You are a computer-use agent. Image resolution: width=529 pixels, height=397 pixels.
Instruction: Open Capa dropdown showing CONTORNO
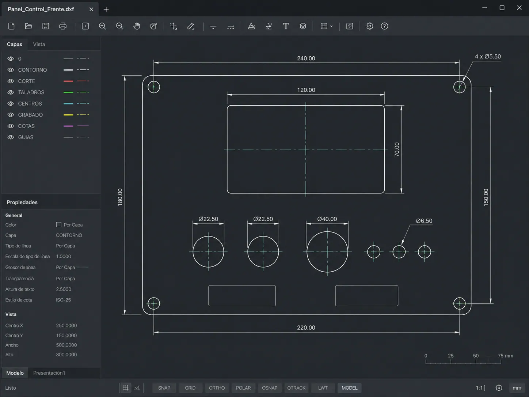pyautogui.click(x=69, y=235)
